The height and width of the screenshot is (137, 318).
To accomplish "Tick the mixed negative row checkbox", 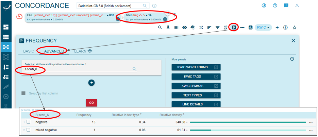I will 29,130.
